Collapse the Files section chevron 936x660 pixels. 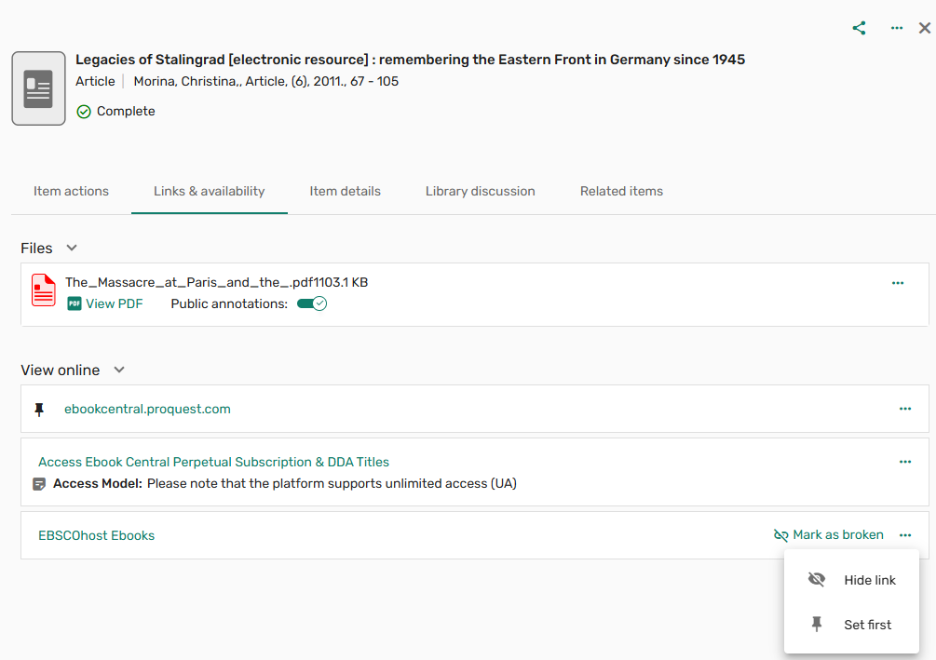tap(72, 248)
